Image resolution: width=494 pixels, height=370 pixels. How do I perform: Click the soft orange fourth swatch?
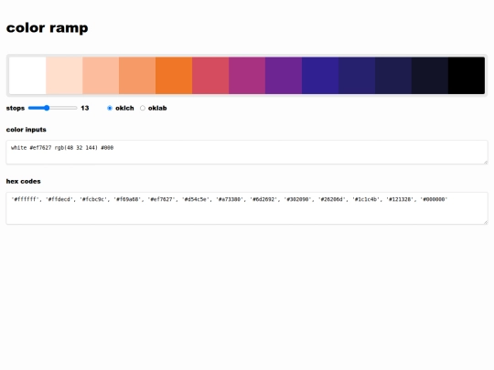coord(137,76)
